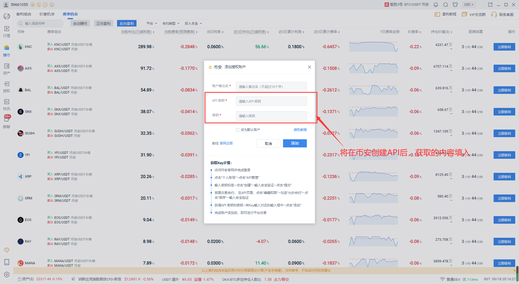This screenshot has height=284, width=519.
Task: Click the 联系客服 headset icon
Action: tap(494, 14)
